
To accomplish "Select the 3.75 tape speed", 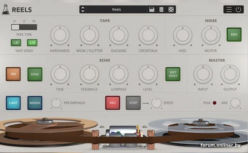I will point(32,43).
